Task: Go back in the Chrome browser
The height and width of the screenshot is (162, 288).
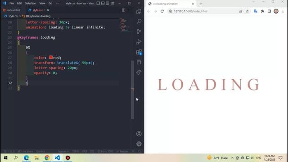Action: (x=148, y=11)
